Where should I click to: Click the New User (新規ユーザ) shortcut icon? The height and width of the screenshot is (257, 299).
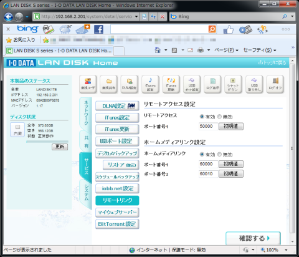88,84
